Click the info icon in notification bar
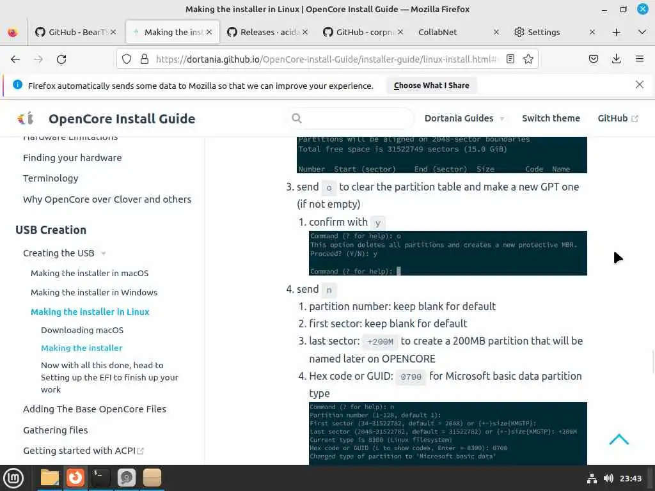Viewport: 655px width, 491px height. [17, 85]
